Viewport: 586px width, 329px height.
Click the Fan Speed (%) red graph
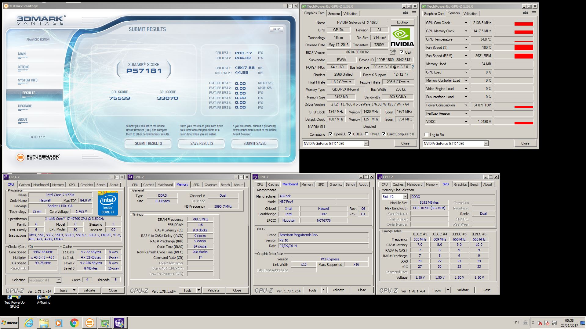coord(524,47)
